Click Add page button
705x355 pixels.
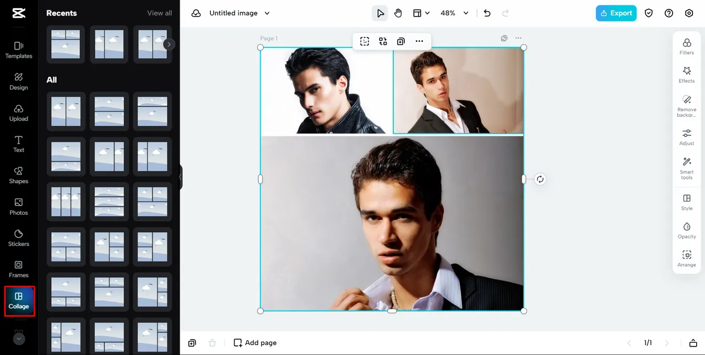pyautogui.click(x=255, y=343)
